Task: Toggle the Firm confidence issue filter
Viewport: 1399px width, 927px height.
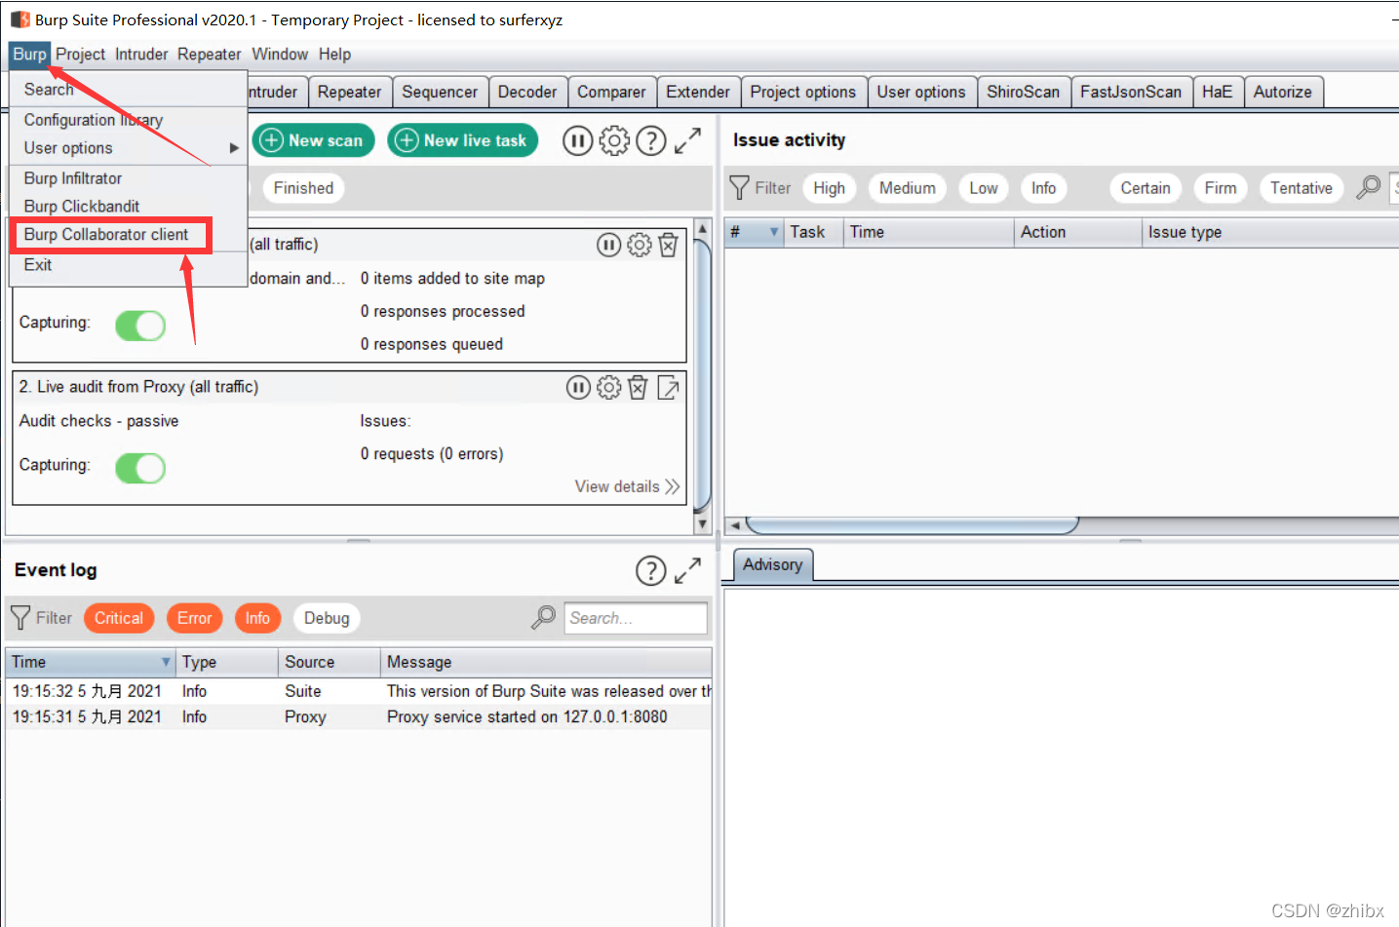Action: pyautogui.click(x=1221, y=188)
